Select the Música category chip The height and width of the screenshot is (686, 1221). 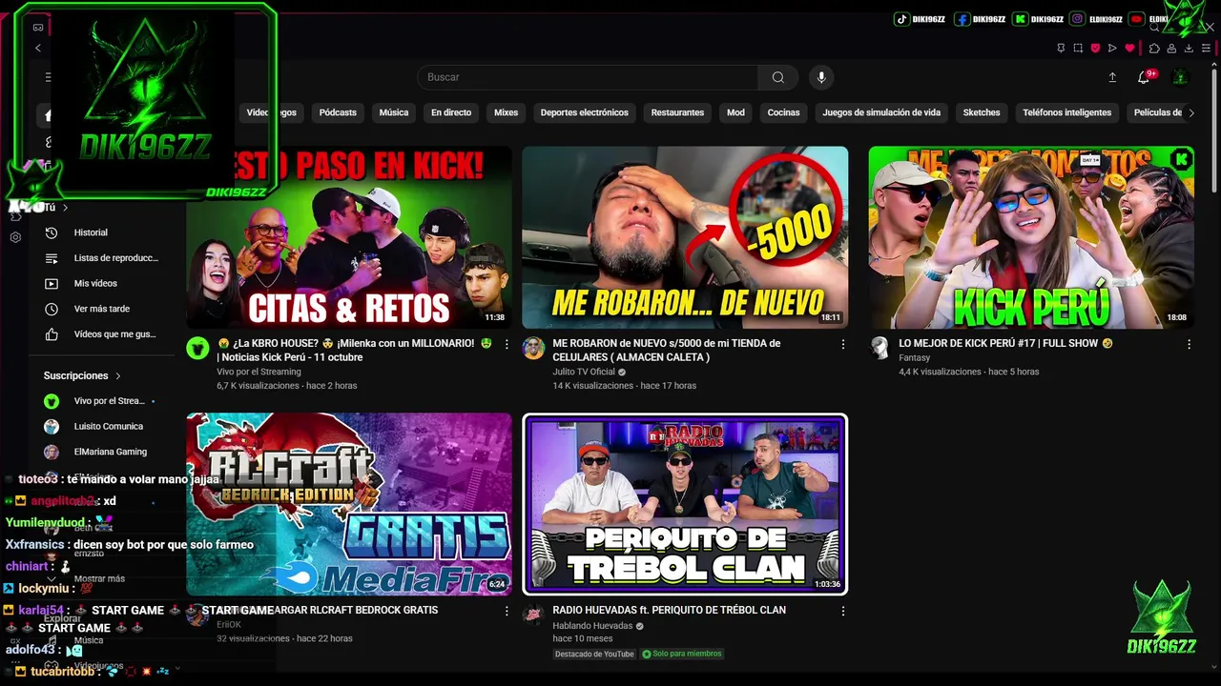[x=394, y=112]
